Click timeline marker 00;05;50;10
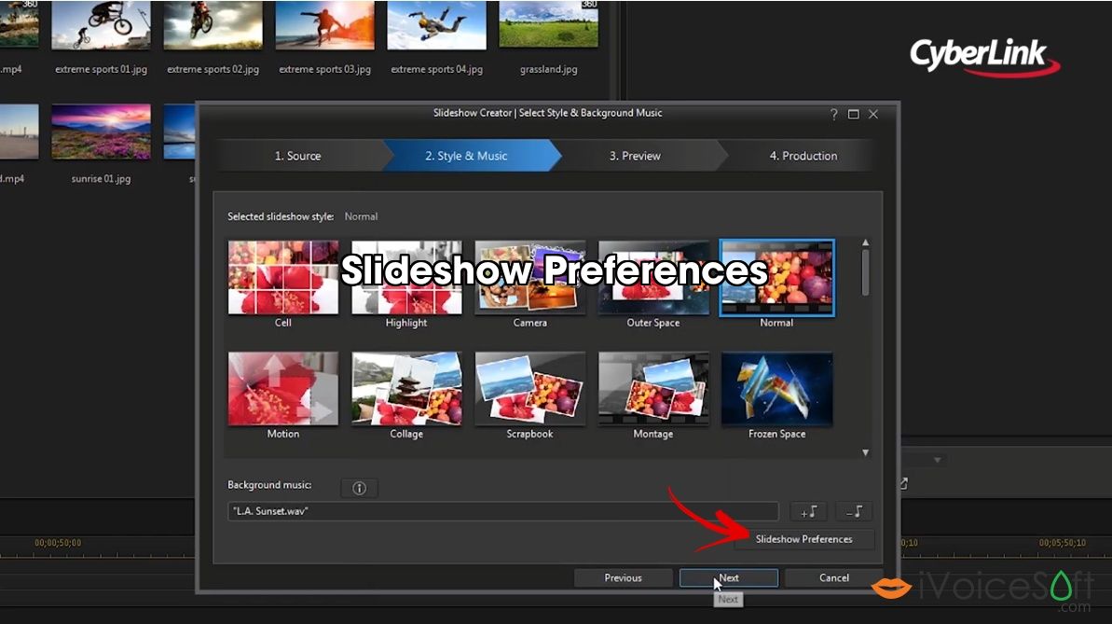The image size is (1112, 624). coord(1063,543)
